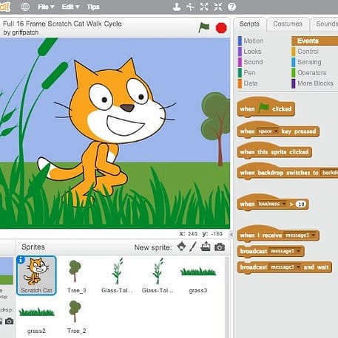Click the project title Full 16 Frame Scratch Cat Walk Cycle

pyautogui.click(x=62, y=24)
